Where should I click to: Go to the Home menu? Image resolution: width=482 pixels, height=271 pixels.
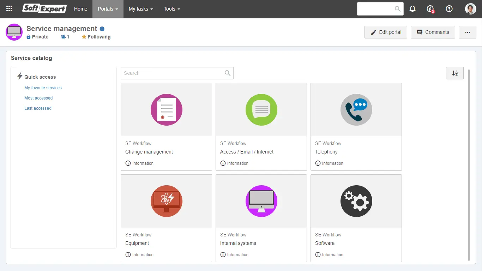click(80, 9)
